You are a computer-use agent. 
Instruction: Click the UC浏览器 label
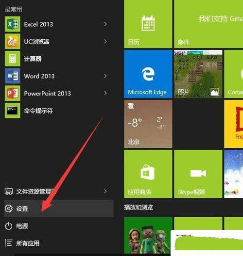pyautogui.click(x=37, y=42)
